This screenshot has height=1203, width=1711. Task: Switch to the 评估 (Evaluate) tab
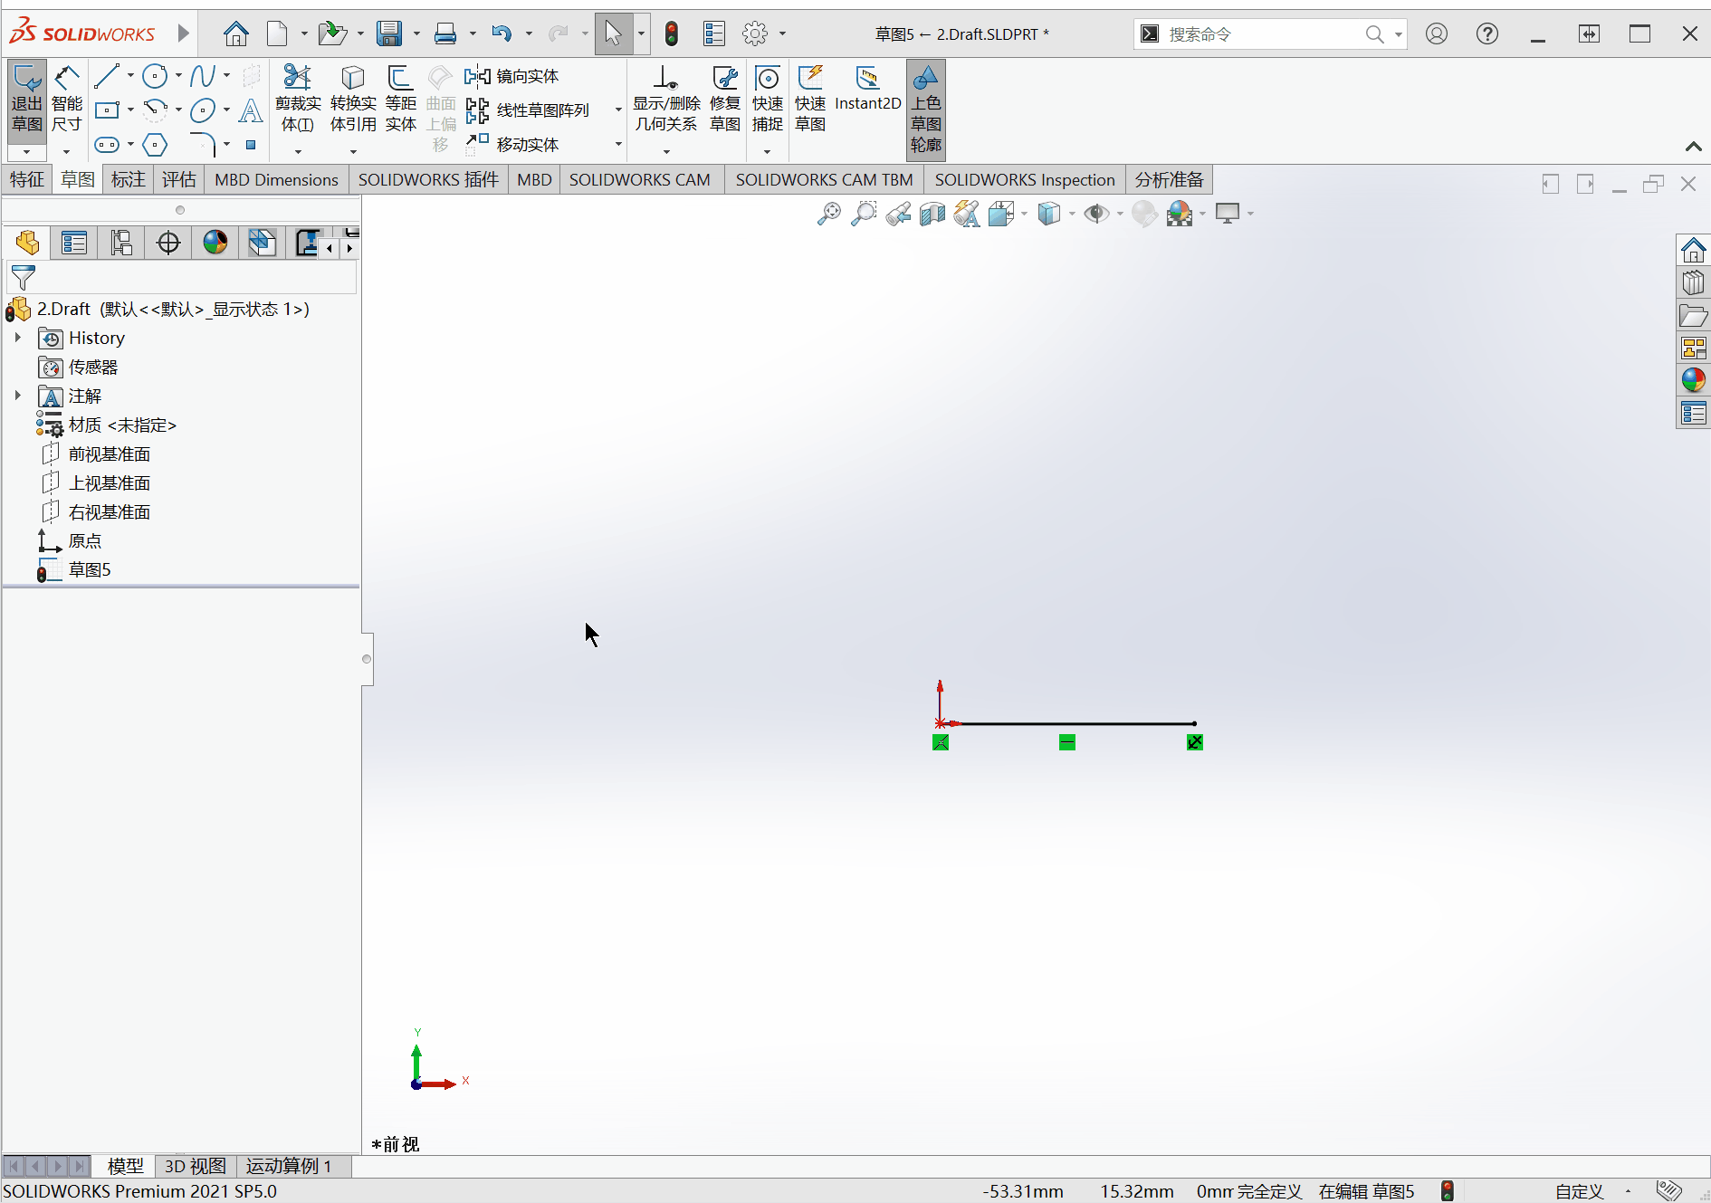click(x=179, y=179)
